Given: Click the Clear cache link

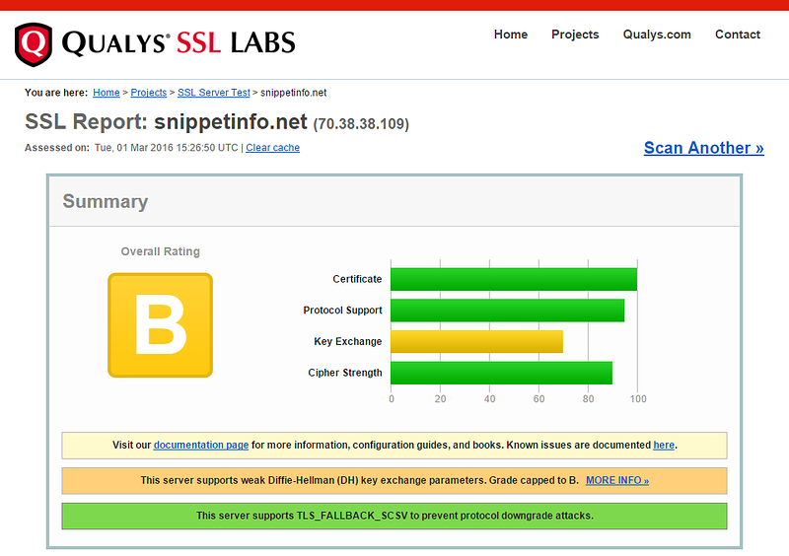Looking at the screenshot, I should click(x=273, y=148).
